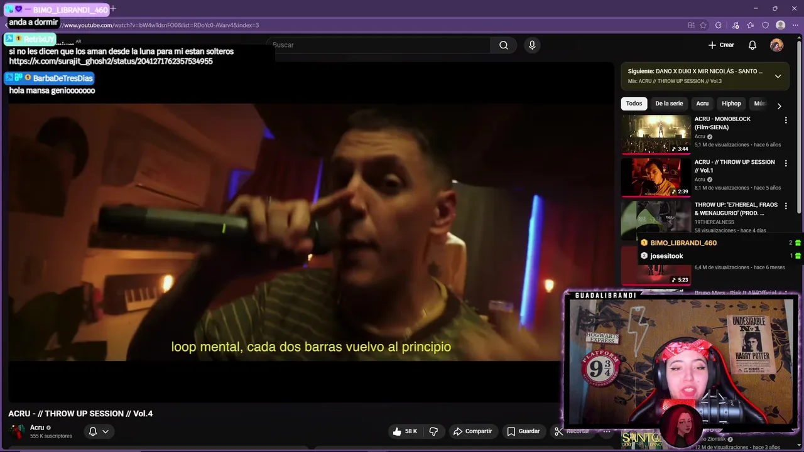Select the Acru filter chip

coord(702,104)
